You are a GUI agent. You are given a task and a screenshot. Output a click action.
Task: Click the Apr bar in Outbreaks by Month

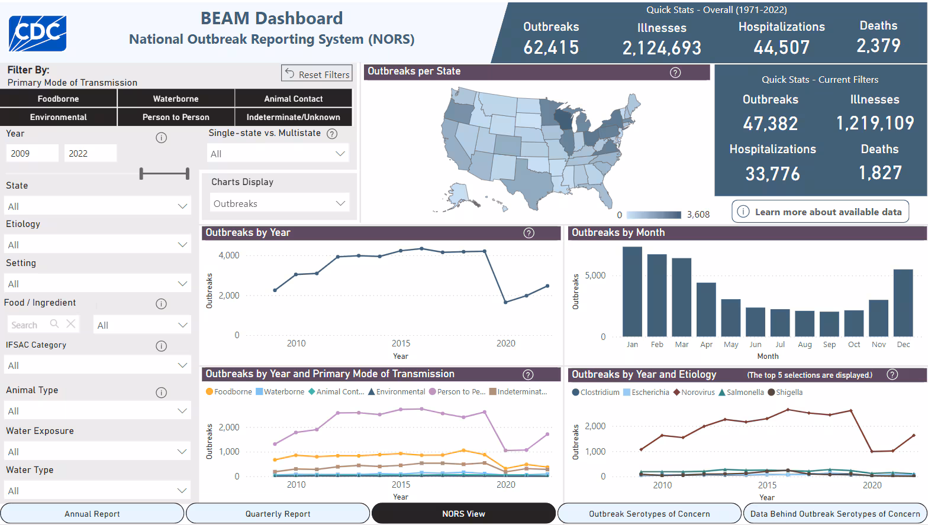[706, 310]
